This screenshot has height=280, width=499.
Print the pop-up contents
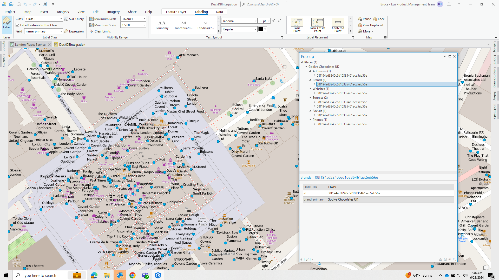point(440,259)
